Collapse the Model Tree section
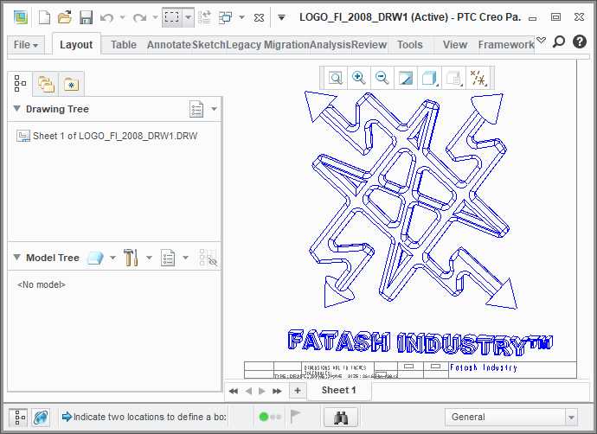 point(16,257)
